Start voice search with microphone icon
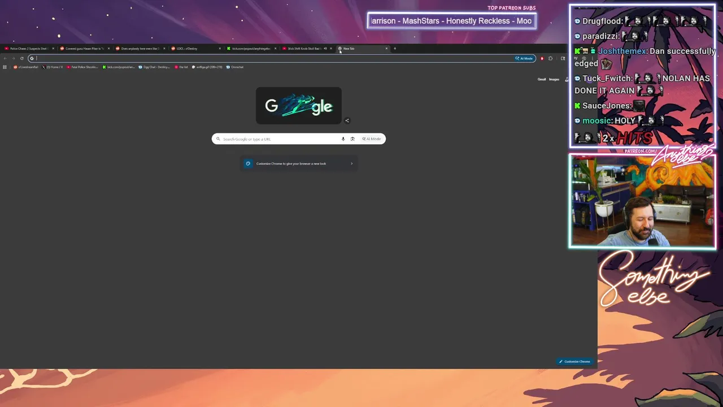This screenshot has width=723, height=407. coord(343,139)
